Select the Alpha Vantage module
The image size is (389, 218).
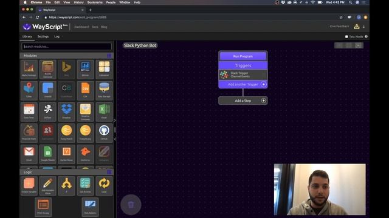coord(29,69)
